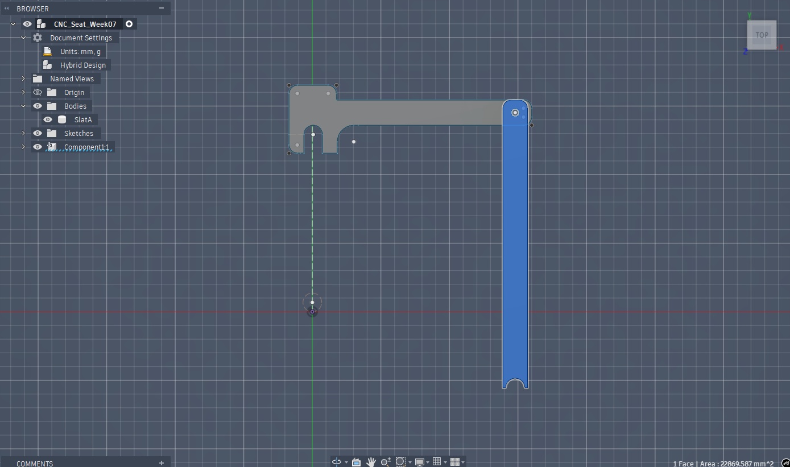The height and width of the screenshot is (467, 790).
Task: Open Display Settings dropdown arrow
Action: pos(428,462)
